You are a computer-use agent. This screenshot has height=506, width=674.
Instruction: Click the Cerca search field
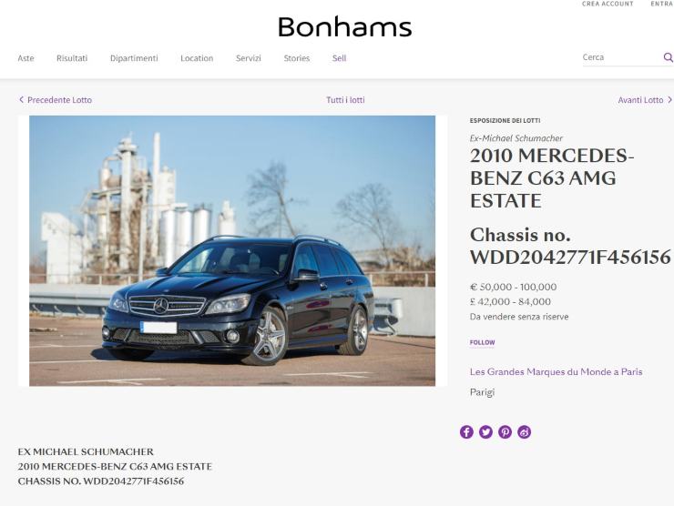pyautogui.click(x=622, y=57)
